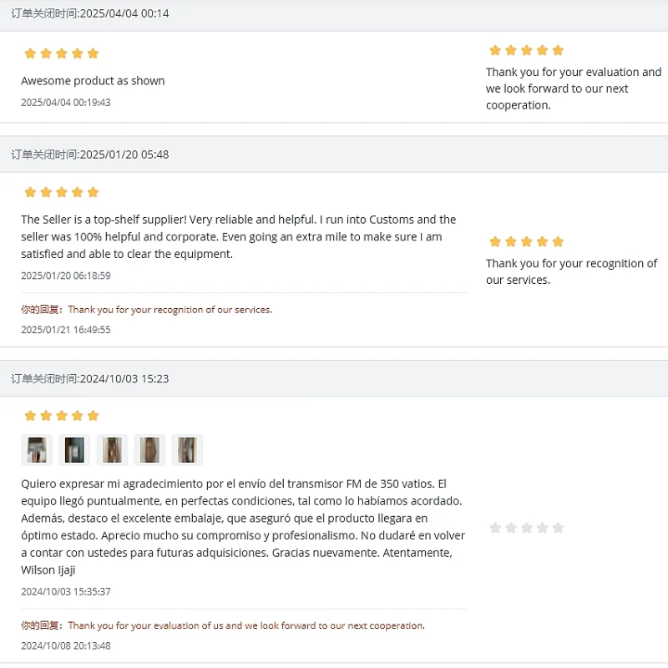Image resolution: width=668 pixels, height=668 pixels.
Task: Select the order header dated 2025/01/20 05:48
Action: click(90, 154)
